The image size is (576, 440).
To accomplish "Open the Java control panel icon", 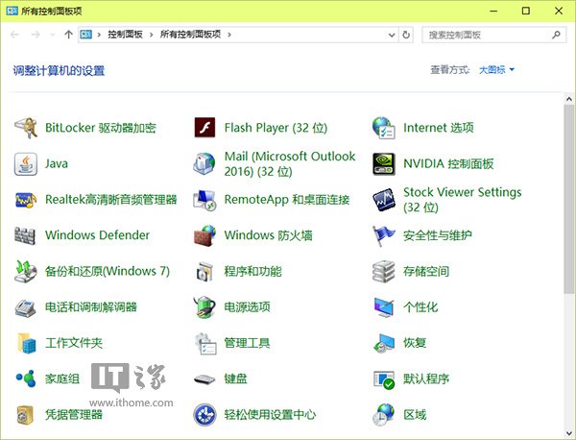I will tap(26, 164).
